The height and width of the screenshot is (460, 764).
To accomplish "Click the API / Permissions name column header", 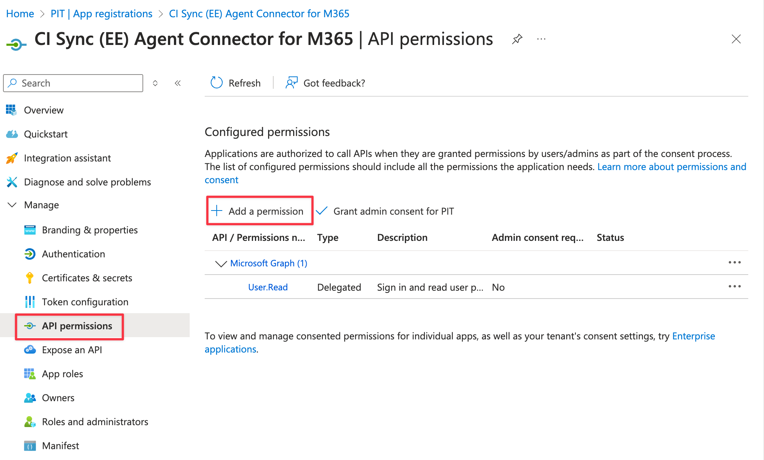I will pos(259,237).
